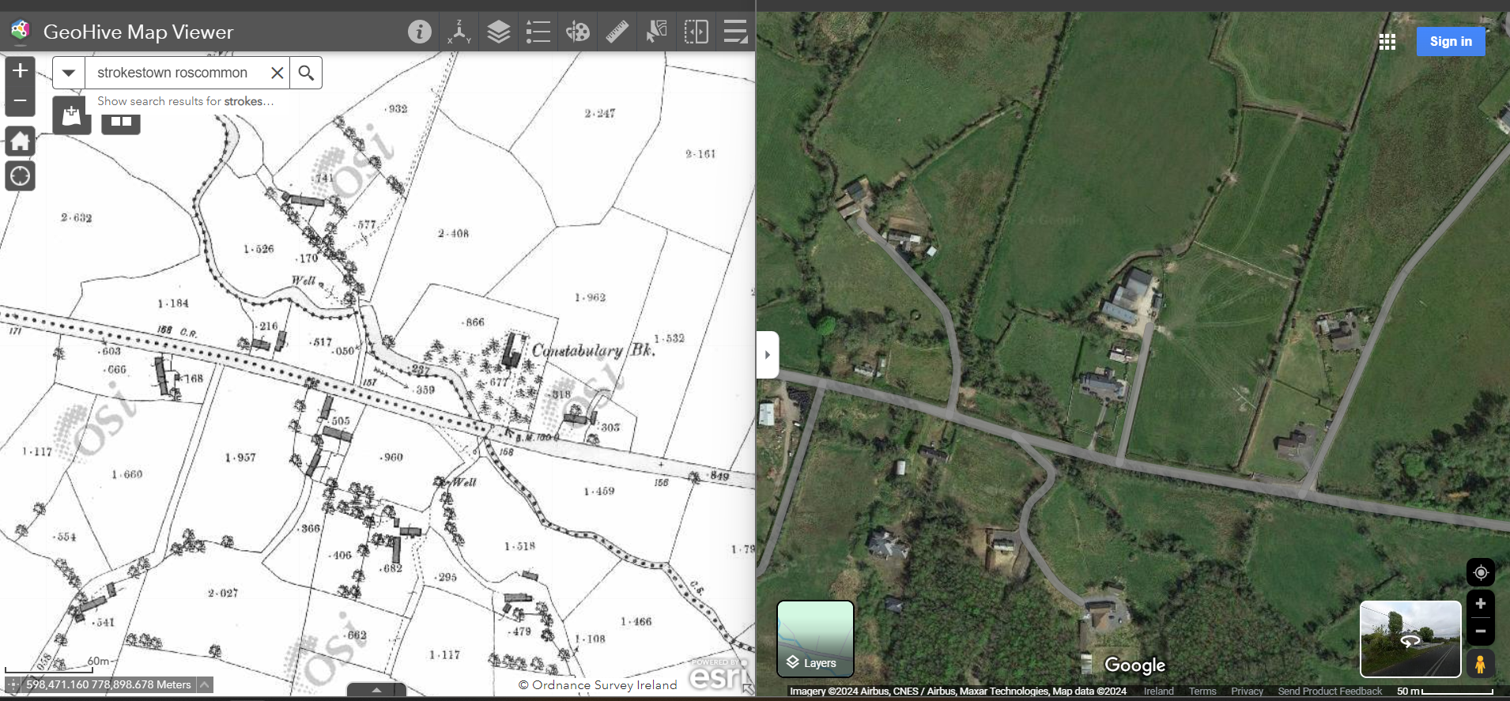Toggle the 50 m scale bar units
The height and width of the screenshot is (701, 1510).
point(1444,692)
